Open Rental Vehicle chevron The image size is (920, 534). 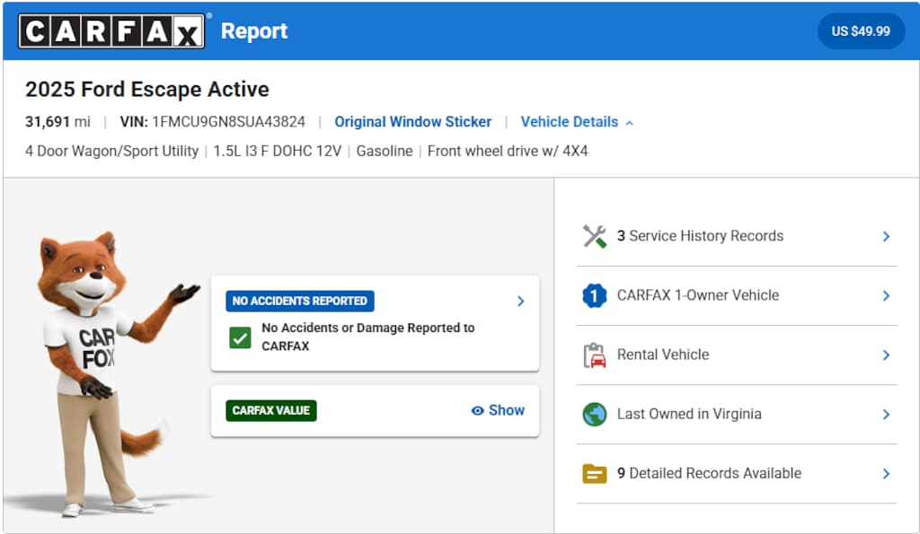[886, 355]
